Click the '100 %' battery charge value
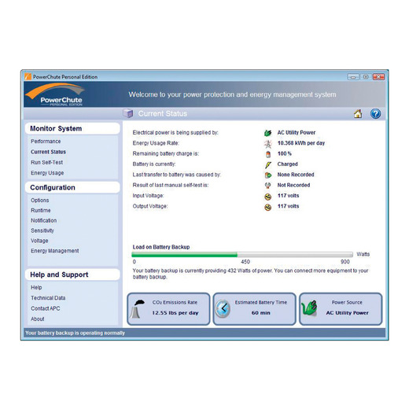The height and width of the screenshot is (409, 409). 285,153
